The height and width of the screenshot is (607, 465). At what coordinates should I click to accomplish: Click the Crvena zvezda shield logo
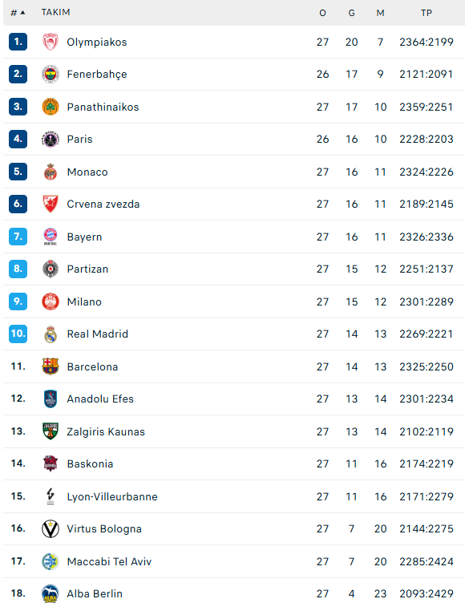pos(51,204)
